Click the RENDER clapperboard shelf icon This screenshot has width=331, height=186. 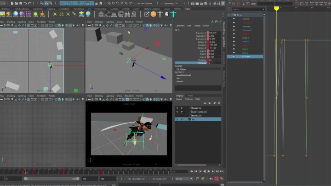click(114, 14)
